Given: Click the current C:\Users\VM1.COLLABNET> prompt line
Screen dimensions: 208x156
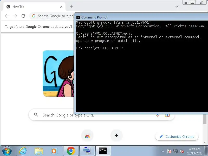Looking at the screenshot, I should click(100, 48).
